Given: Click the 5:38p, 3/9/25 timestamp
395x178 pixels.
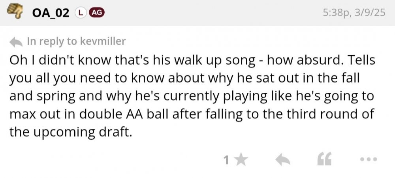Looking at the screenshot, I should point(354,13).
